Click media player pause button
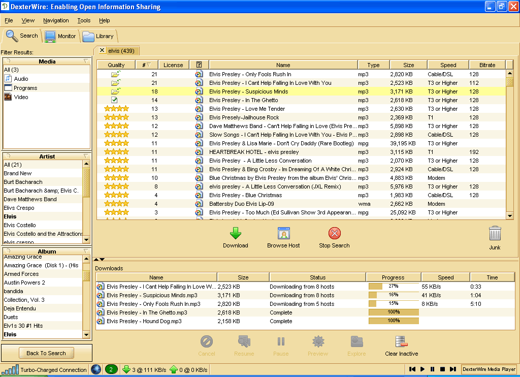Screen dimensions: 520x377 pyautogui.click(x=433, y=369)
